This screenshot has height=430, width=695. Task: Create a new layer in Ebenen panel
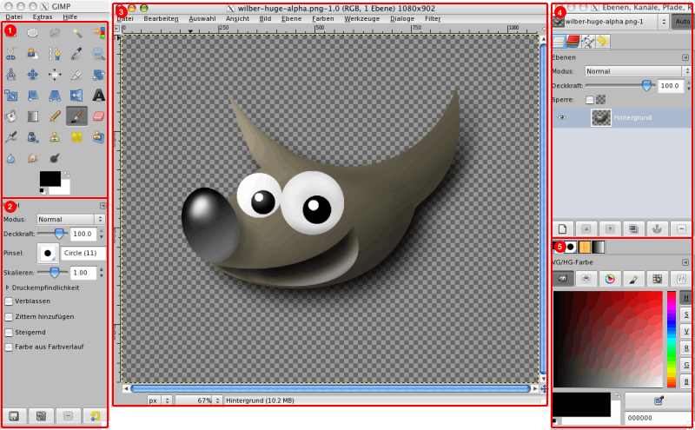click(562, 228)
